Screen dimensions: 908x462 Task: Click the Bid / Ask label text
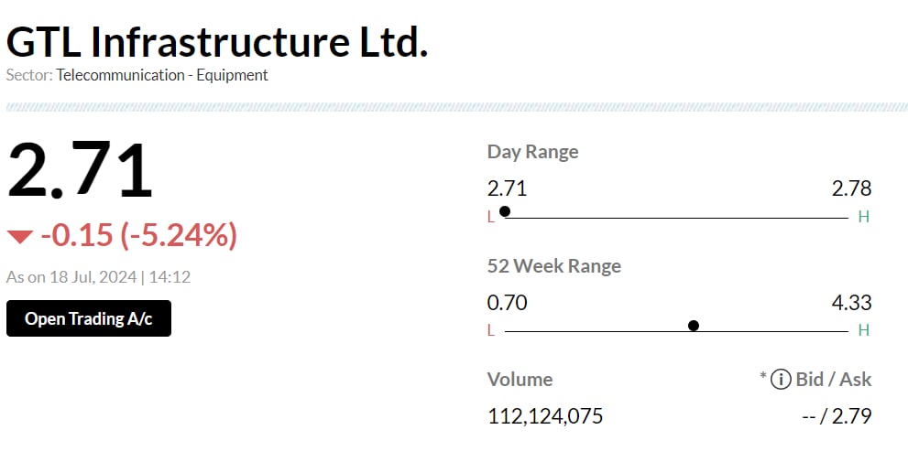pyautogui.click(x=834, y=379)
